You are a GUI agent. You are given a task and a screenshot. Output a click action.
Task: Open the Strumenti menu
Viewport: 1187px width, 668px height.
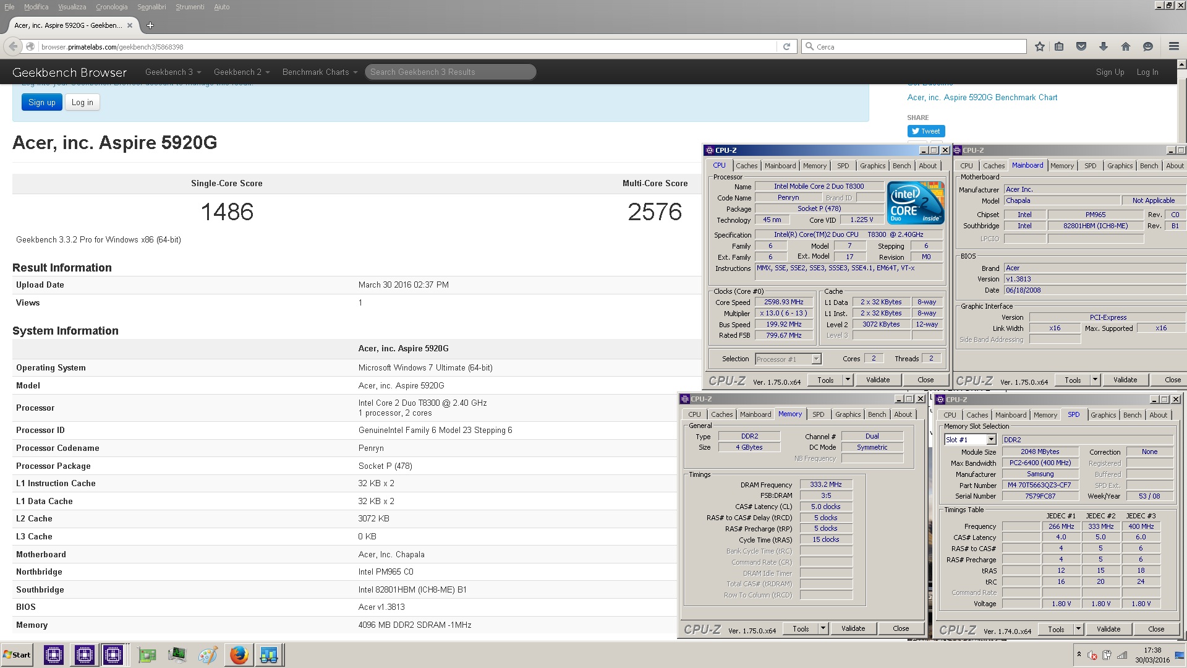tap(190, 7)
